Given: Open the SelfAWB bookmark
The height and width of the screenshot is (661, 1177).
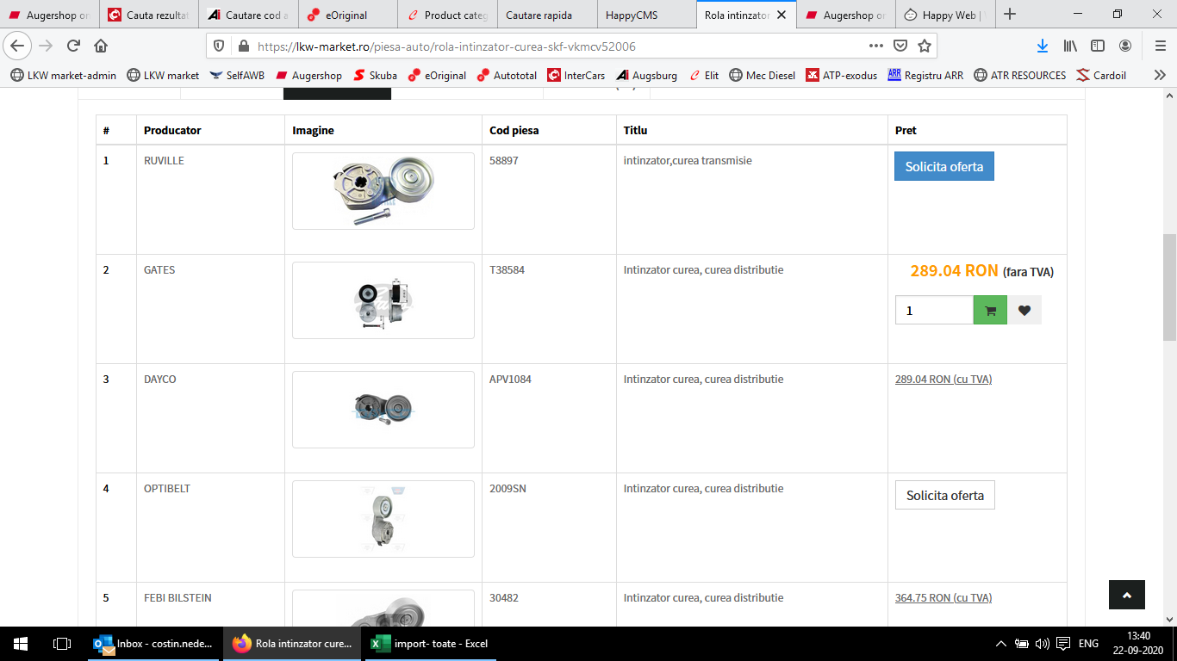Looking at the screenshot, I should click(237, 76).
